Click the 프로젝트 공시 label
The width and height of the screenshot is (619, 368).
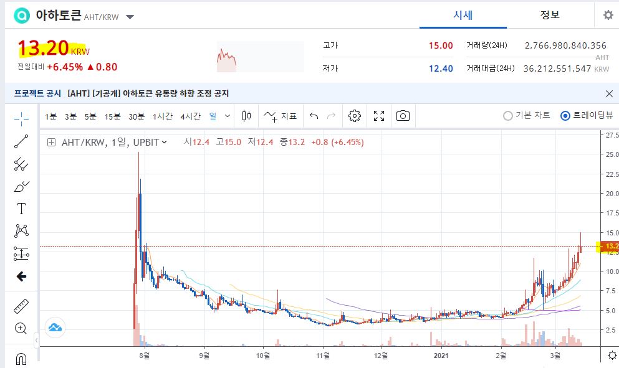tap(37, 93)
